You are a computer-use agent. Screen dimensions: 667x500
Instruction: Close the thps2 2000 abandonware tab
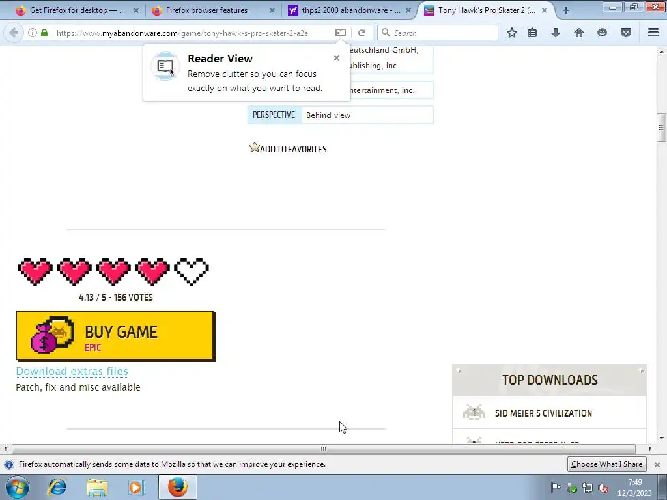[408, 10]
